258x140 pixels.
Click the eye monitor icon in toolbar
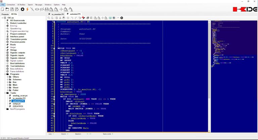point(37,9)
